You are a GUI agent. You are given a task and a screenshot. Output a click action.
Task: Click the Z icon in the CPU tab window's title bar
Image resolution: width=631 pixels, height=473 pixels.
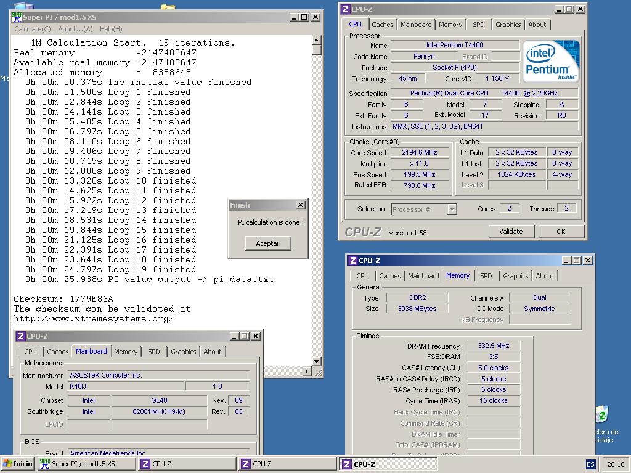(x=345, y=9)
